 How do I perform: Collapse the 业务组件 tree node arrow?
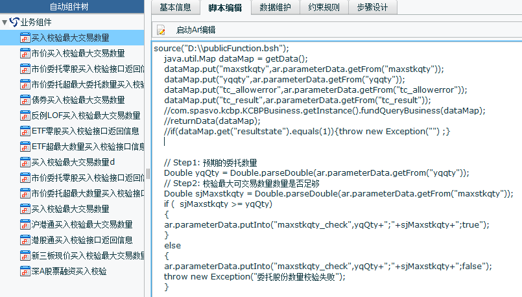pos(5,23)
